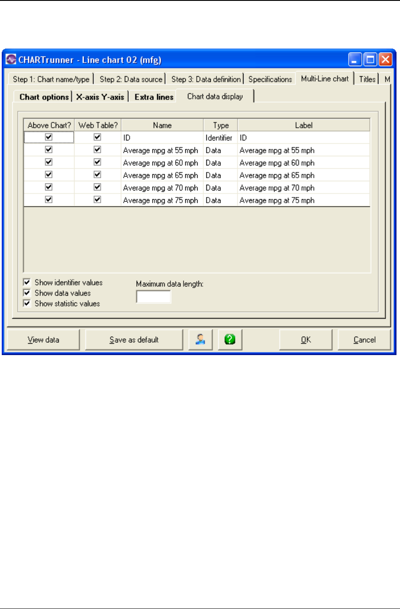The width and height of the screenshot is (400, 609).
Task: Click the Cancel button
Action: (365, 340)
